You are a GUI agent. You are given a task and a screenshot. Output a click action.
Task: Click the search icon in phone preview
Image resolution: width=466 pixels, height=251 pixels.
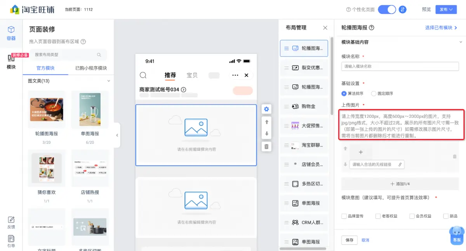tap(143, 75)
